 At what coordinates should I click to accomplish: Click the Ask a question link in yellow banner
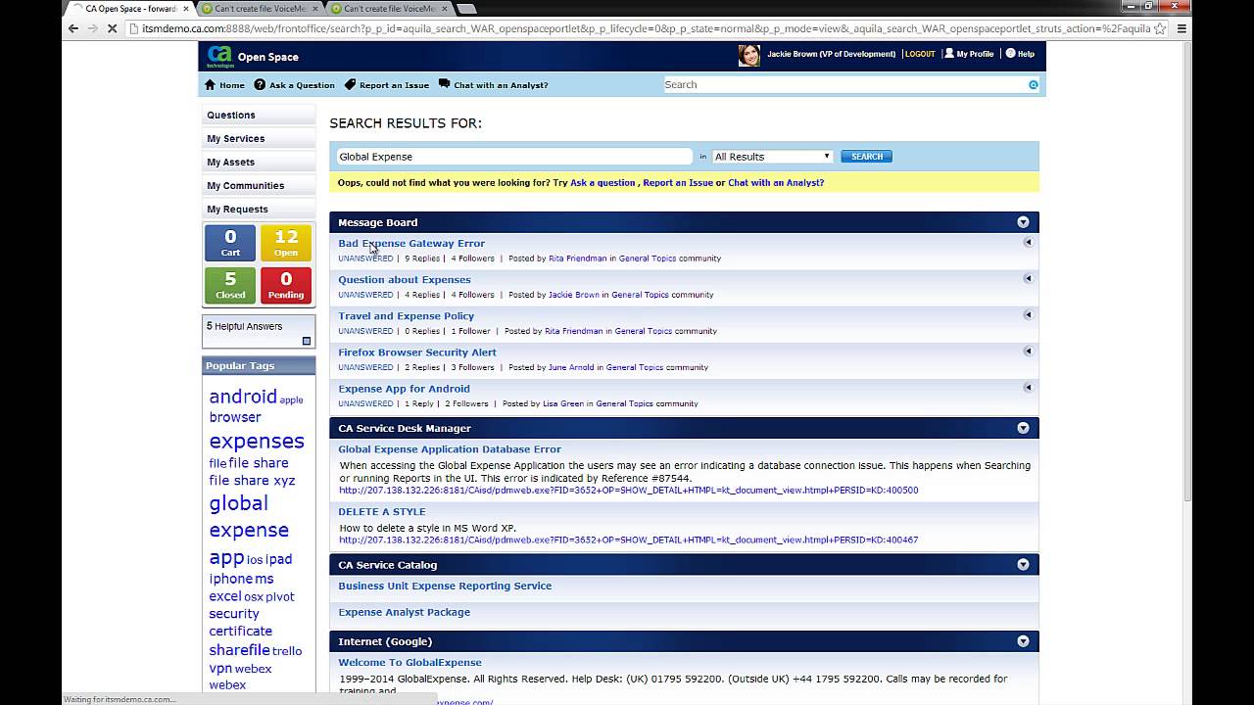point(603,182)
